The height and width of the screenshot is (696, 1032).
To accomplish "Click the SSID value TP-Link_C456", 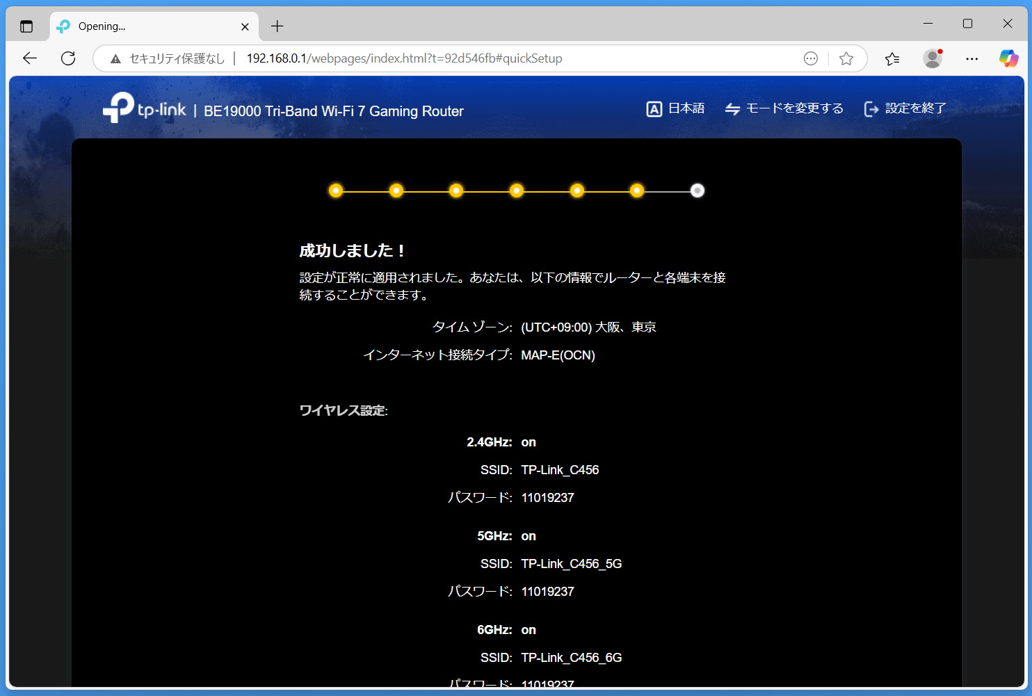I will click(560, 470).
